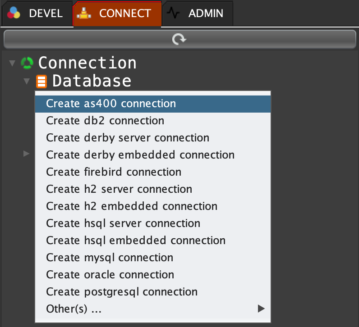
Task: Select Create mysql connection
Action: pyautogui.click(x=110, y=258)
